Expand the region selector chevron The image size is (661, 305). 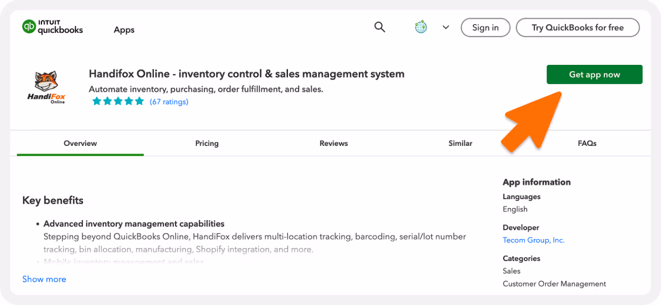pyautogui.click(x=446, y=27)
